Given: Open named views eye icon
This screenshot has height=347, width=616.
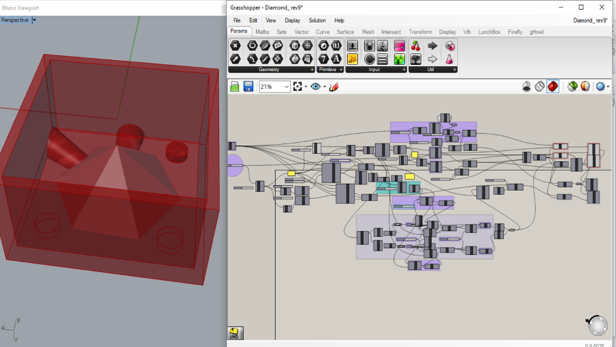Looking at the screenshot, I should coord(316,87).
